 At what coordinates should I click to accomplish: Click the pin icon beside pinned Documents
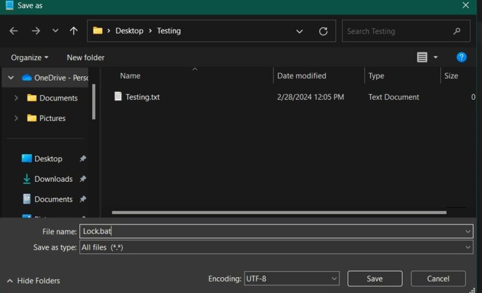[83, 199]
